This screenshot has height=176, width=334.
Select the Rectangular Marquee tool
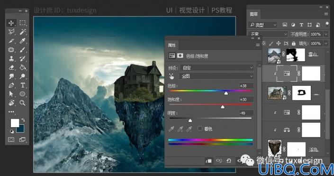point(23,23)
